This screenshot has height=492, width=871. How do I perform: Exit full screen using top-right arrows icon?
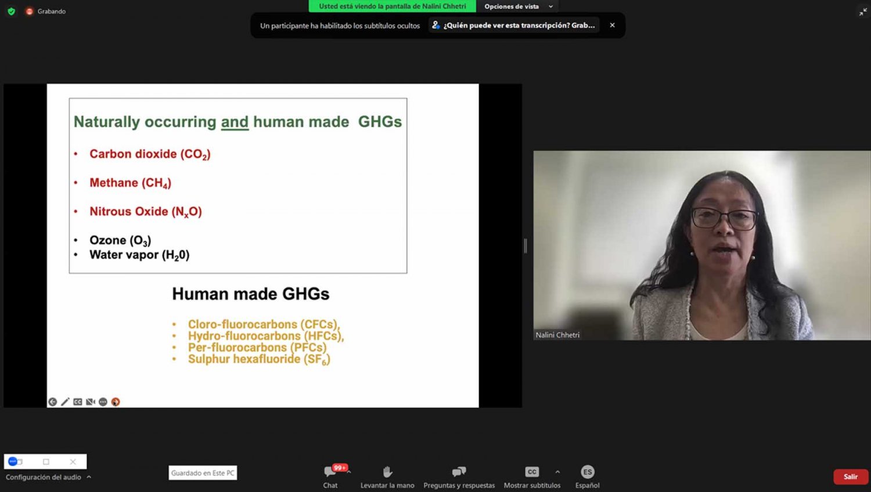point(863,12)
